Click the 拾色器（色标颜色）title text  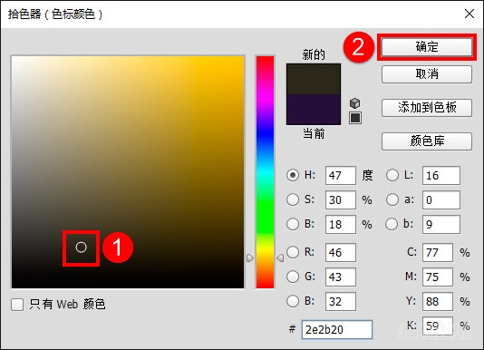(55, 15)
